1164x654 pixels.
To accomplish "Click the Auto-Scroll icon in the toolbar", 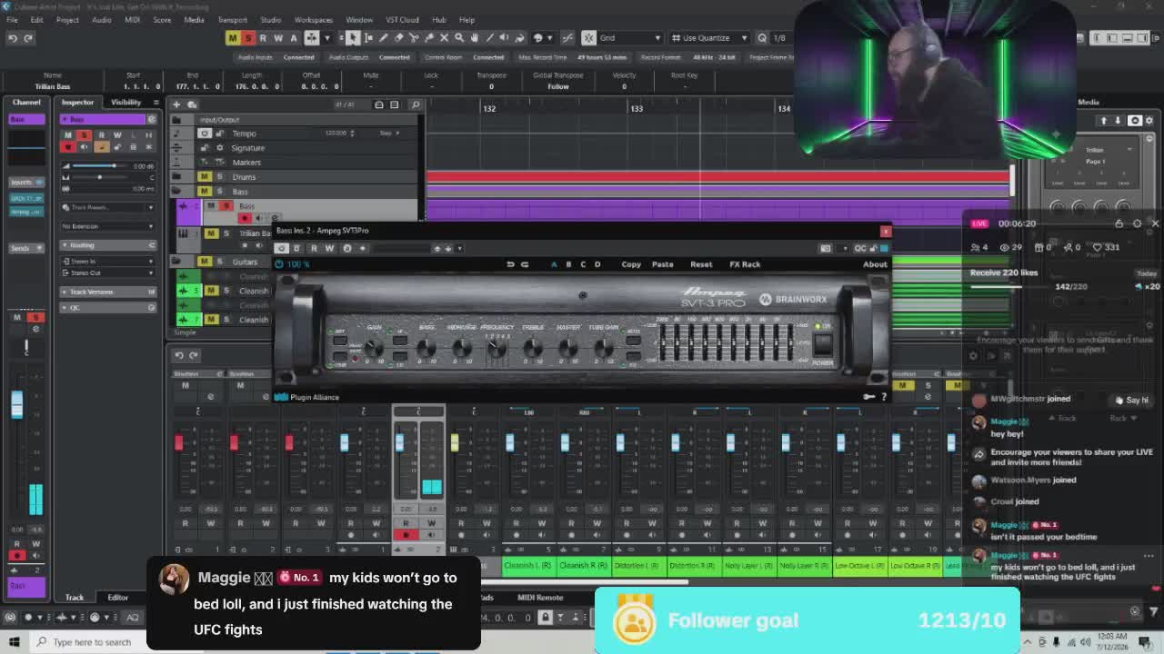I will tap(311, 38).
